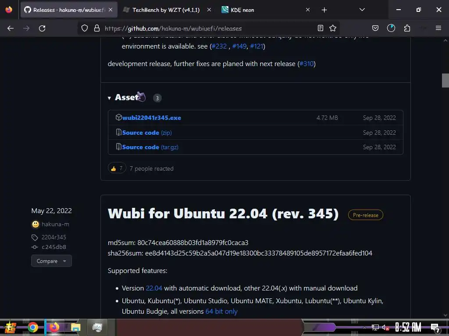Image resolution: width=449 pixels, height=336 pixels.
Task: Click file icon beside Source code (tar.gz)
Action: [x=118, y=147]
